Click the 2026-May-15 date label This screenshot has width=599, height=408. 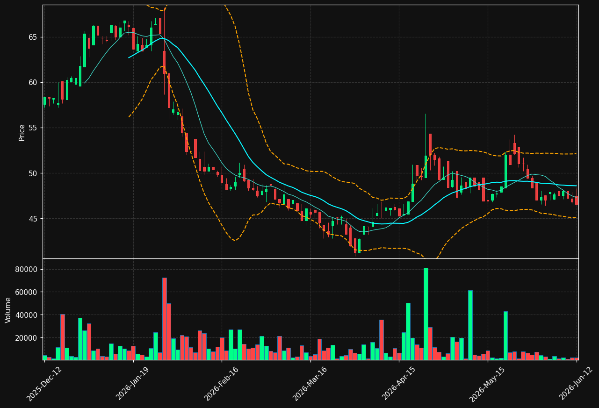tap(487, 384)
